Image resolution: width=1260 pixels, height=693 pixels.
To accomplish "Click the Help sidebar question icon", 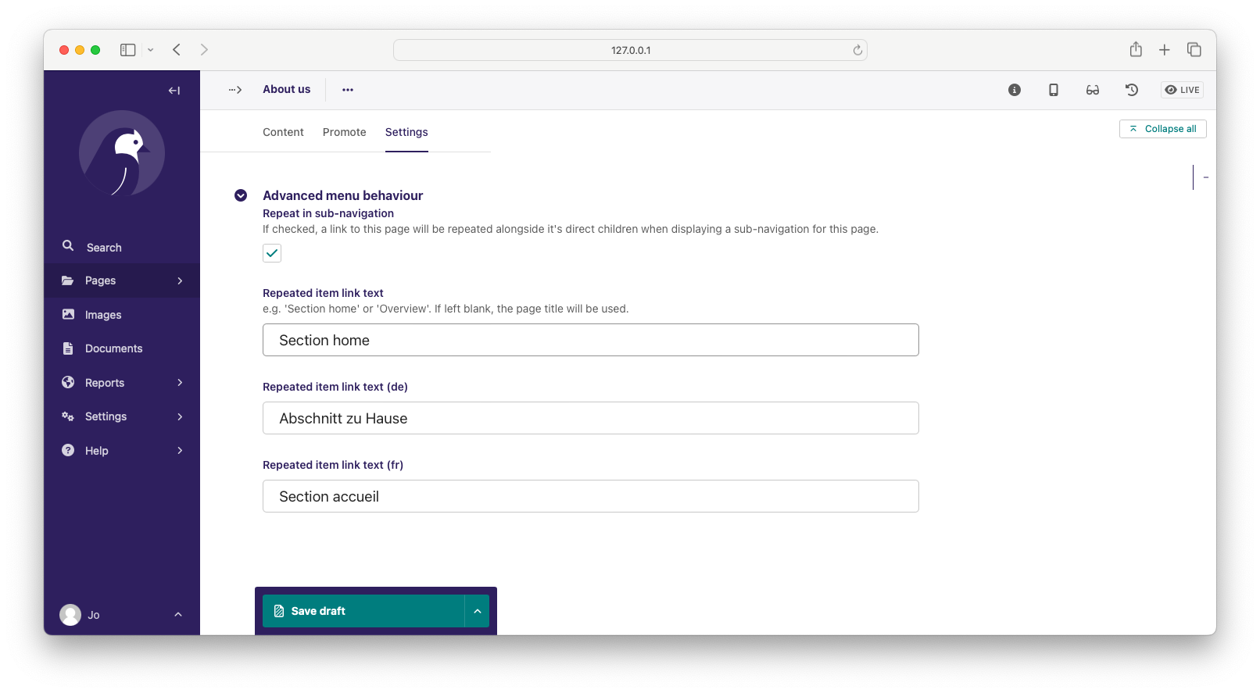I will (68, 450).
